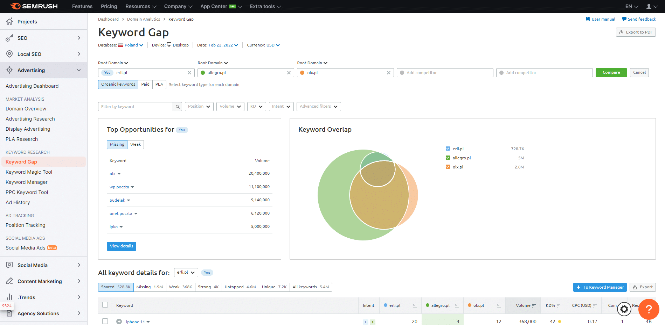
Task: Uncheck allegro.pl in overlap legend
Action: coord(448,158)
